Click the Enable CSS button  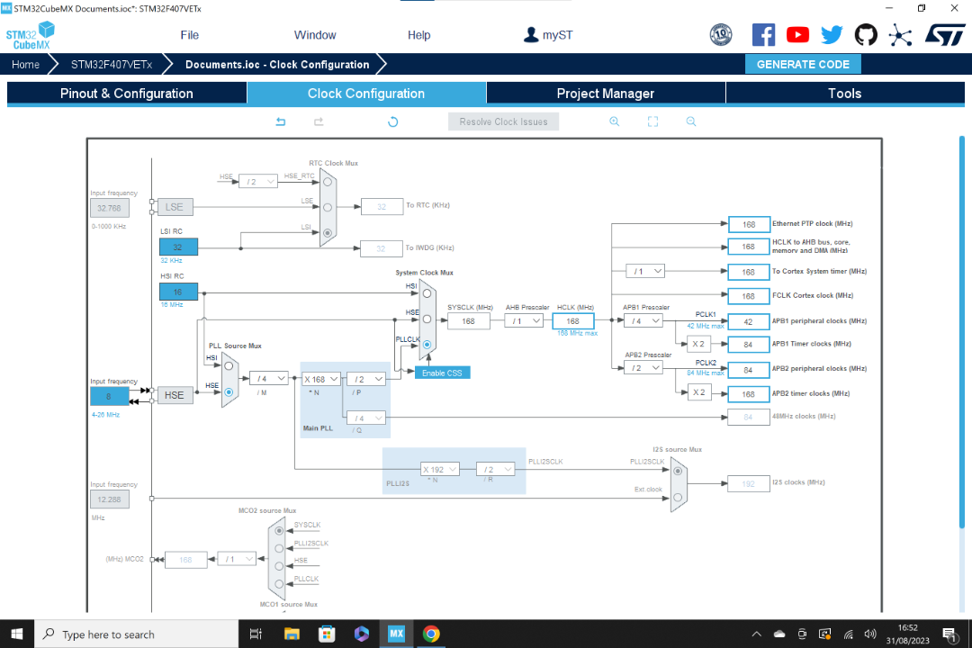coord(442,373)
